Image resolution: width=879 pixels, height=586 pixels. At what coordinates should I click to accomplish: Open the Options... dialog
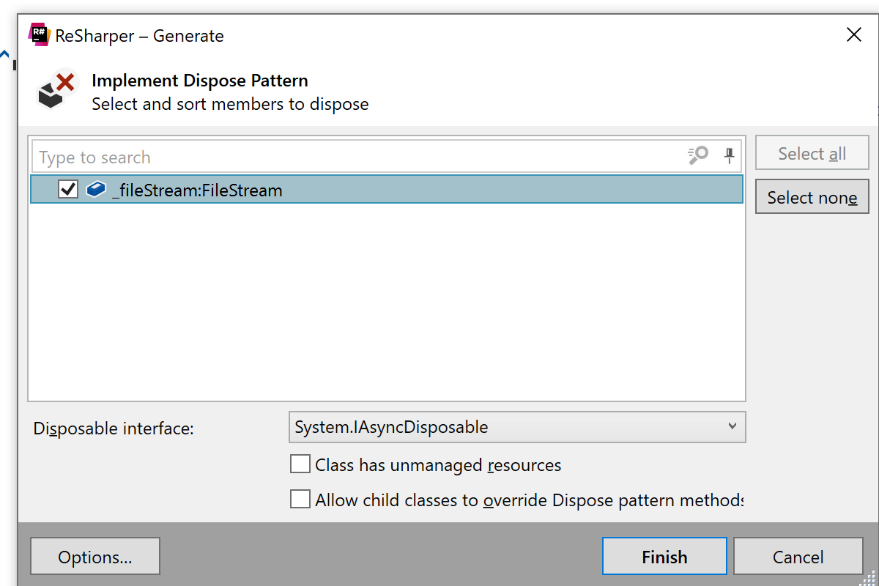(x=95, y=557)
